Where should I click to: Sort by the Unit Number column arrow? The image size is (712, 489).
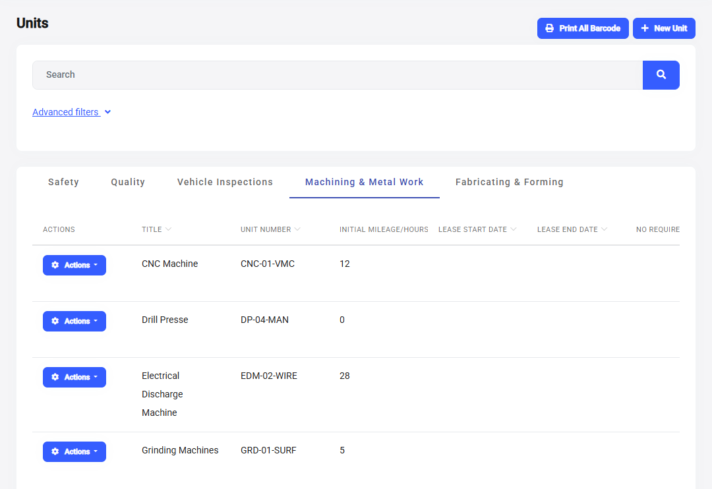tap(297, 229)
